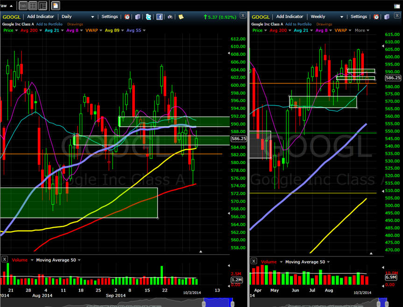The image size is (403, 307).
Task: Expand Price options in Weekly chart
Action: tap(266, 30)
